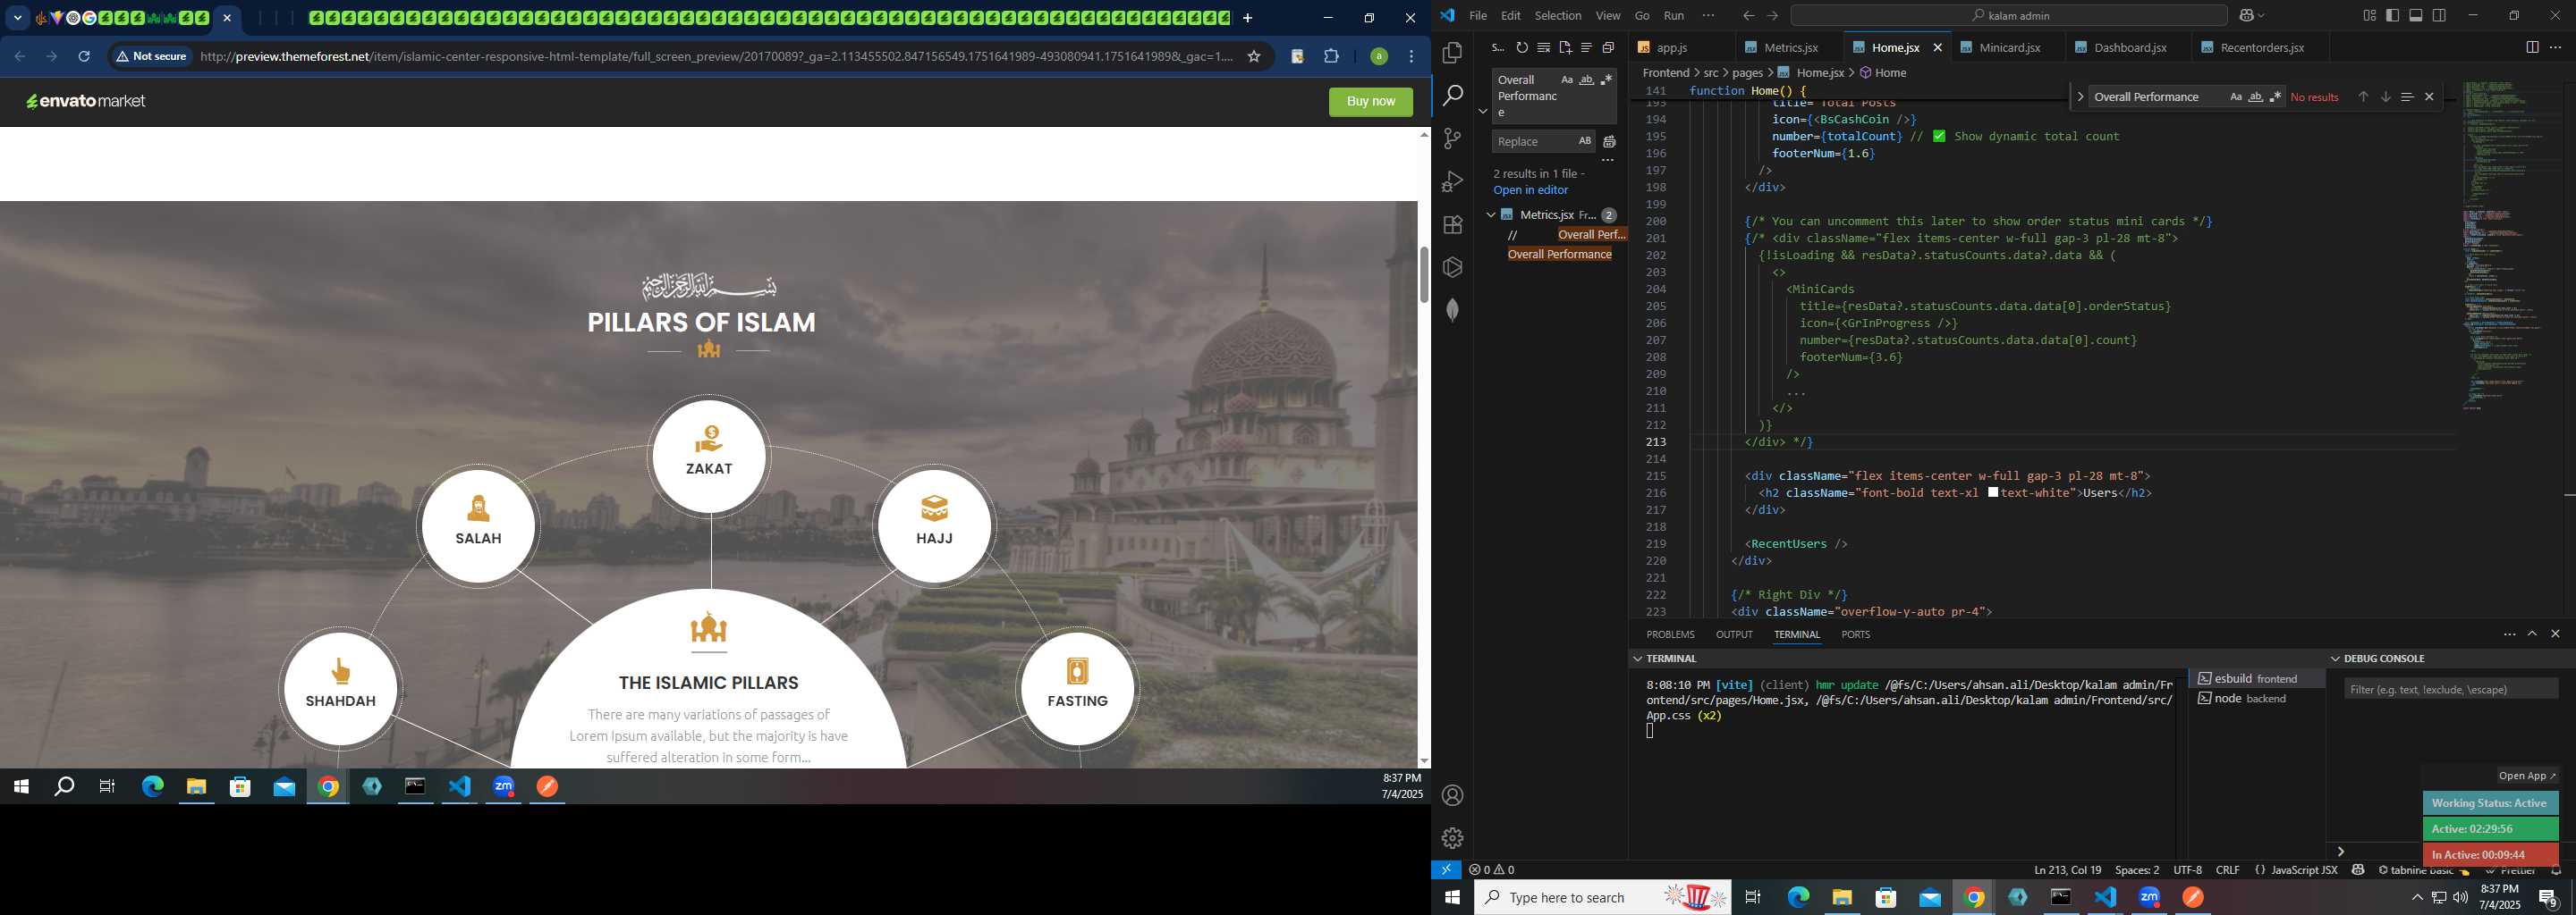This screenshot has width=2576, height=915.
Task: Bookmark this page with Chrome star icon
Action: 1254,57
